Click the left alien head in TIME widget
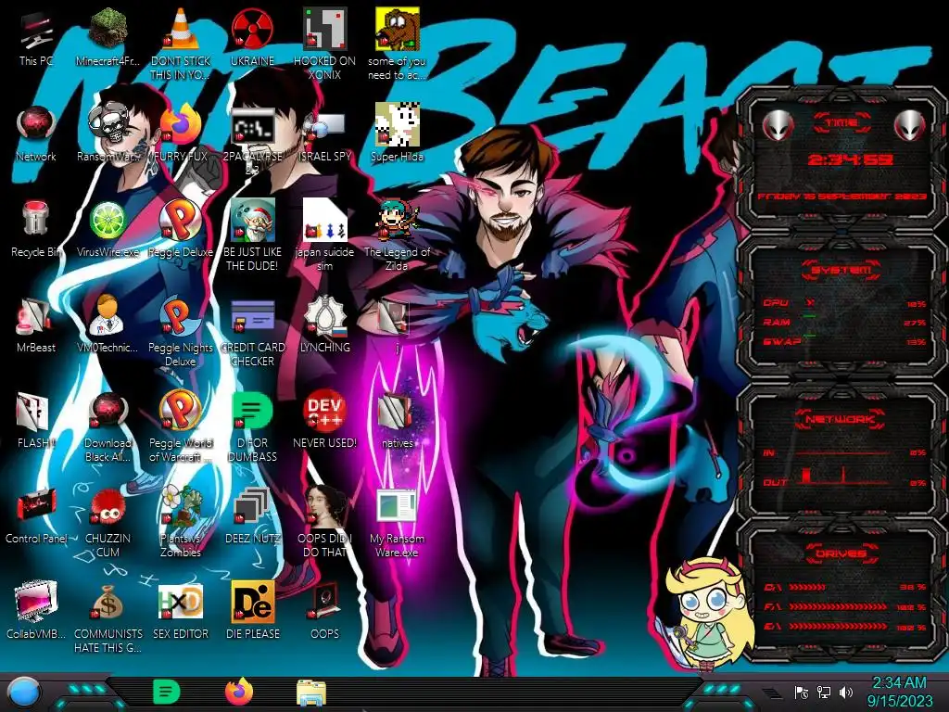The image size is (949, 712). (778, 125)
